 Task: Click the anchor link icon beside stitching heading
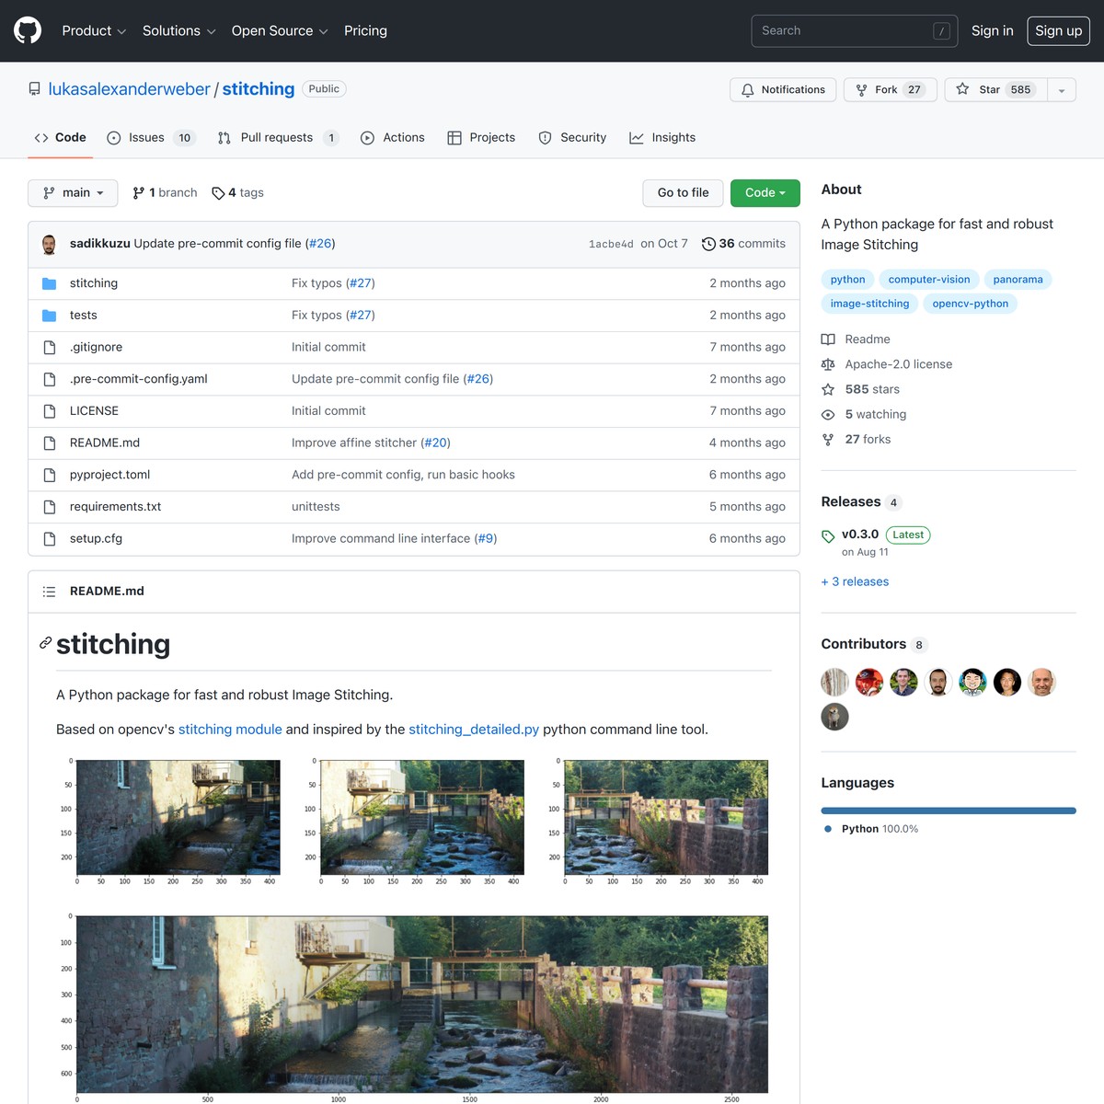coord(45,643)
